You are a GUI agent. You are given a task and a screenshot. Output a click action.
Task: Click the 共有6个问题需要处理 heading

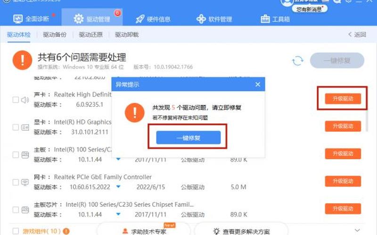pyautogui.click(x=82, y=57)
